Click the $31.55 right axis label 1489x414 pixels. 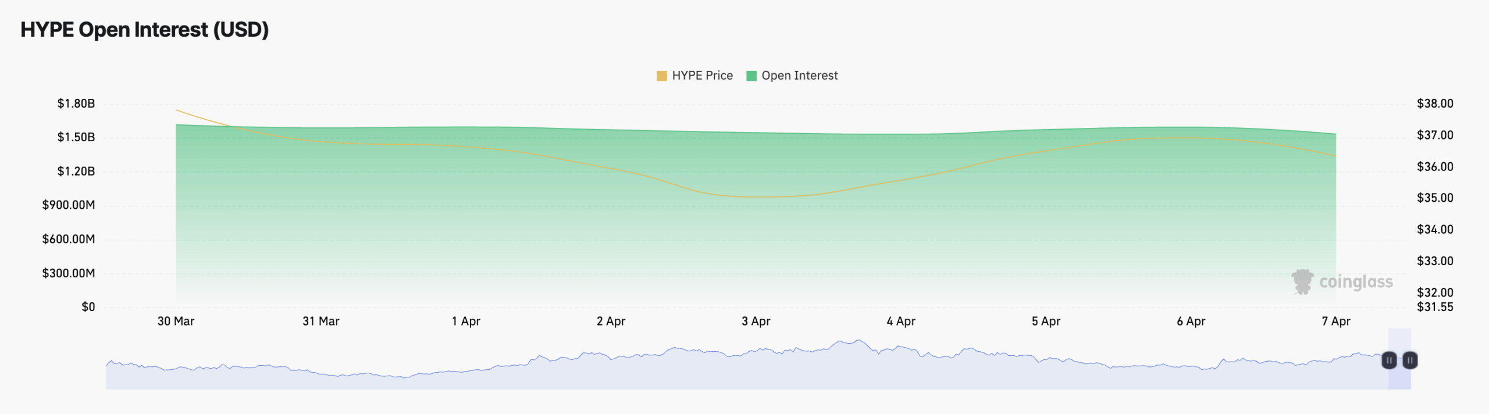pos(1435,307)
